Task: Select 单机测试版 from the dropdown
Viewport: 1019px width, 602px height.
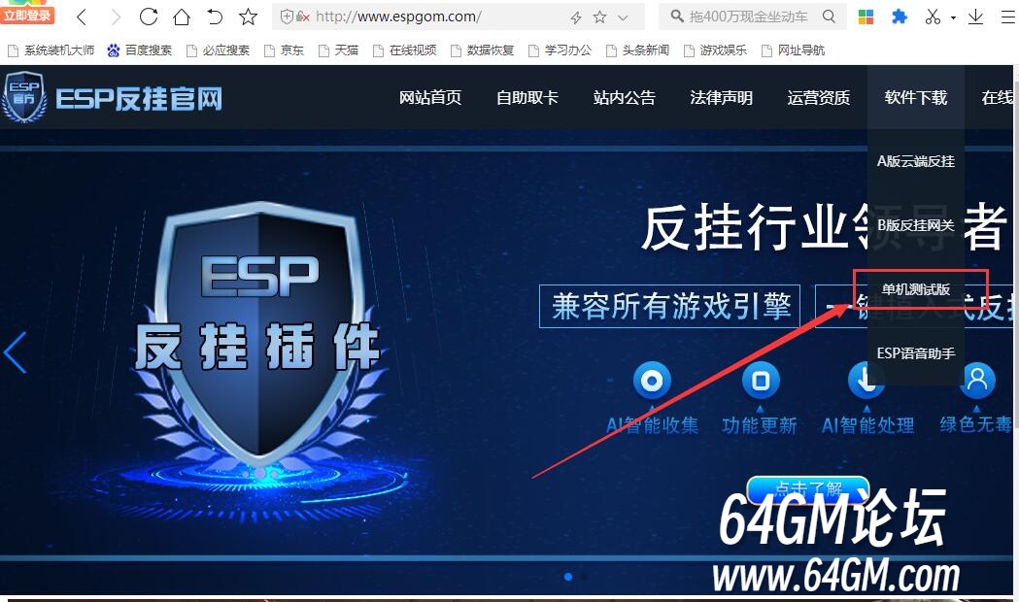Action: click(x=916, y=289)
